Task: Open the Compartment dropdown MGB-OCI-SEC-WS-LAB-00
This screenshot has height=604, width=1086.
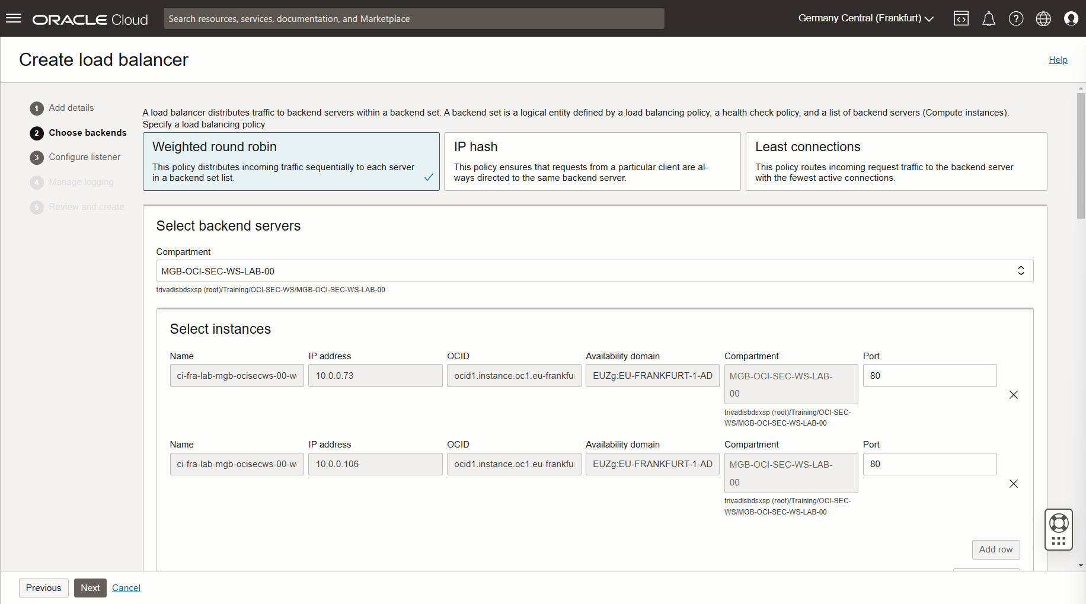Action: tap(595, 271)
